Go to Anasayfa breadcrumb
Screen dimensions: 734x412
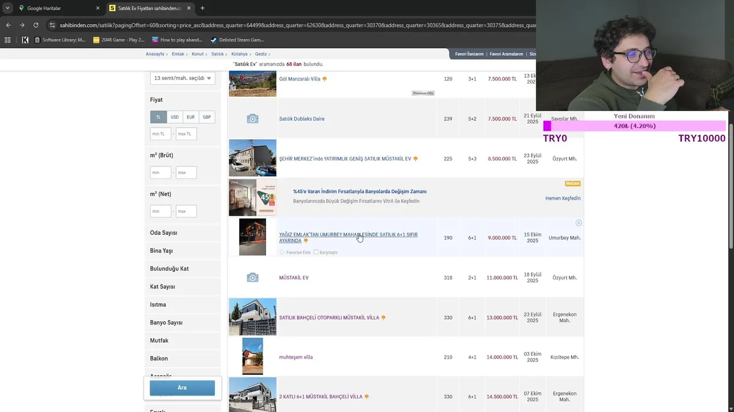click(155, 54)
